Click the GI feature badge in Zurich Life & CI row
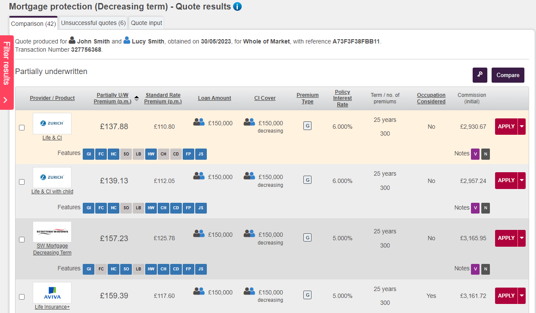 pyautogui.click(x=88, y=154)
